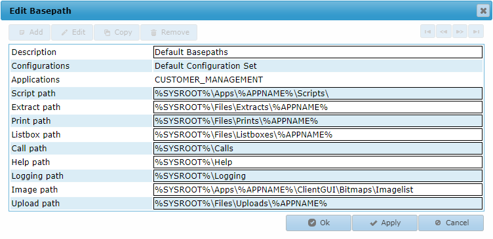Edit the Help path field
Screen dimensions: 493x239
[318, 162]
